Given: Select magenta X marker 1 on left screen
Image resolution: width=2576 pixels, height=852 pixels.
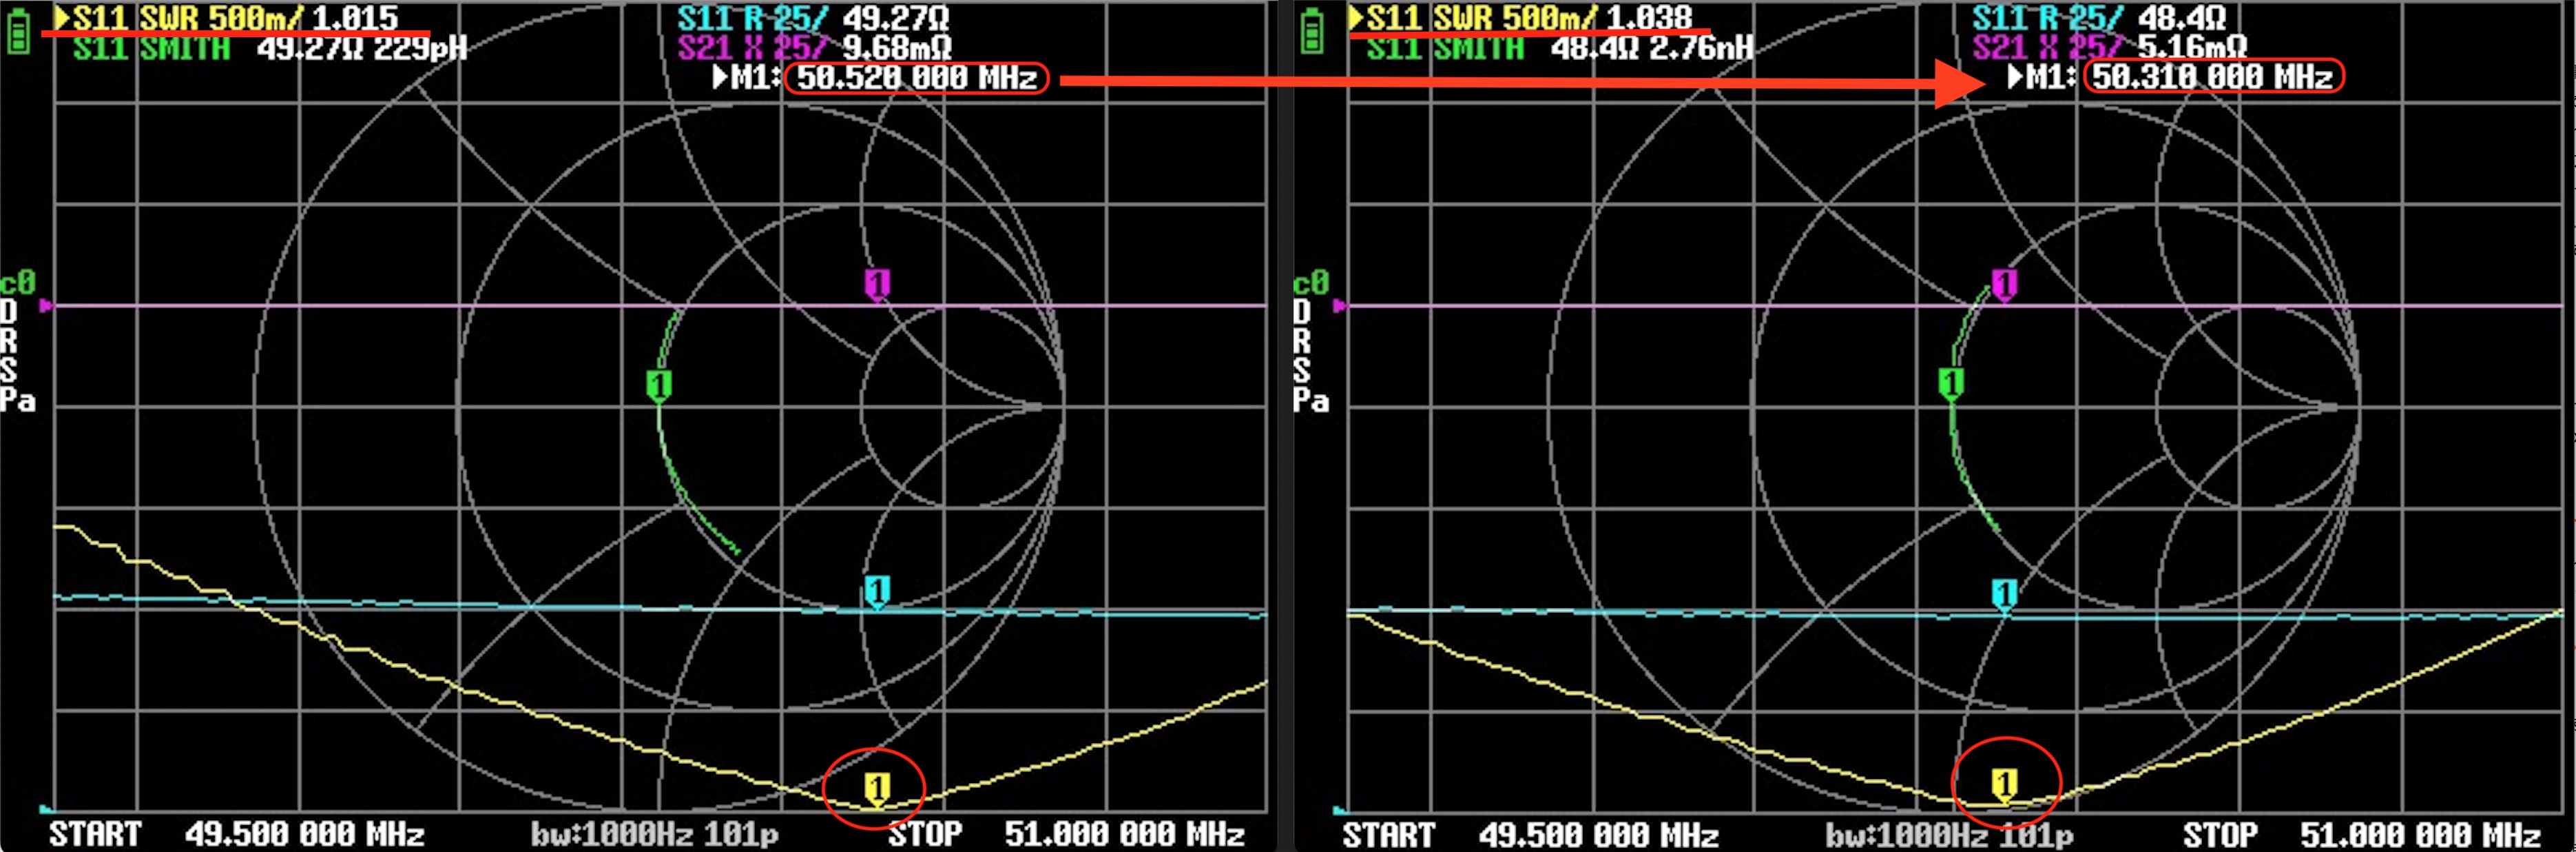Looking at the screenshot, I should pos(877,285).
